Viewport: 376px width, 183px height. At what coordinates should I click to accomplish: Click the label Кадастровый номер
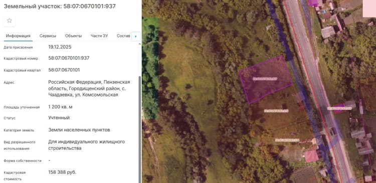[21, 58]
